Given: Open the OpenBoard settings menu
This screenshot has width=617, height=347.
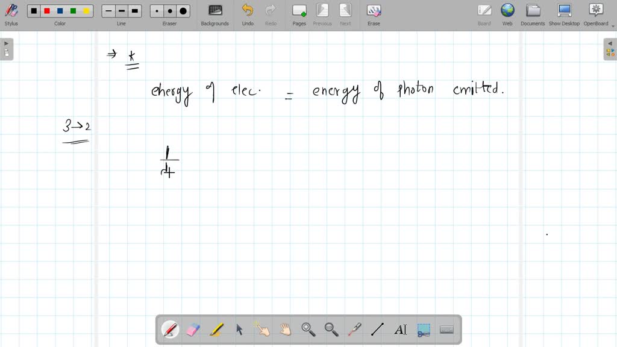Looking at the screenshot, I should 595,14.
